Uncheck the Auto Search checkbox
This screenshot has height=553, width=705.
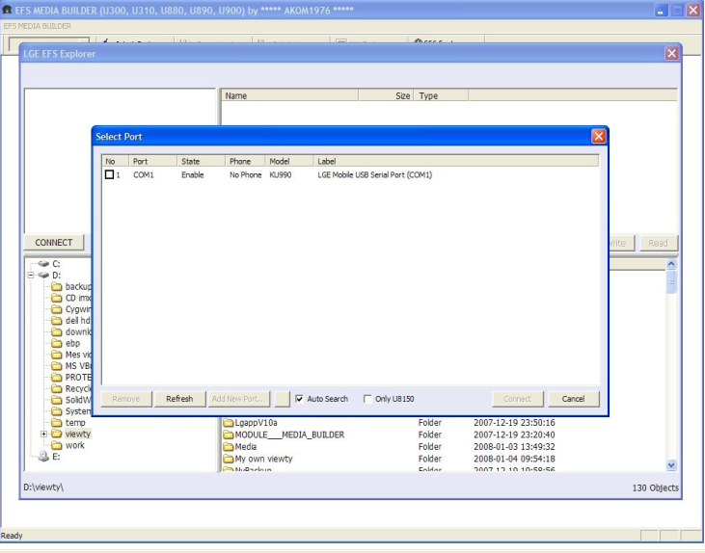click(300, 399)
